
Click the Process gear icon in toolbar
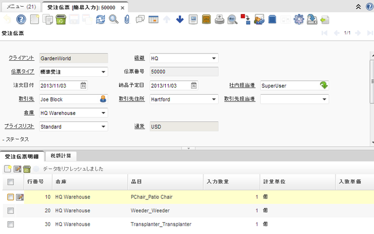(299, 19)
